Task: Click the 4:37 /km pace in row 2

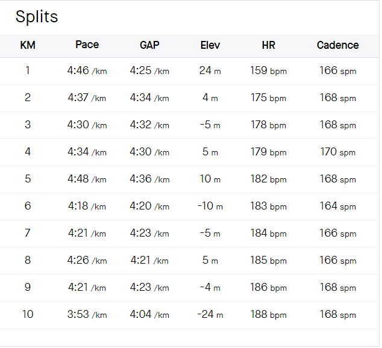Action: point(87,98)
